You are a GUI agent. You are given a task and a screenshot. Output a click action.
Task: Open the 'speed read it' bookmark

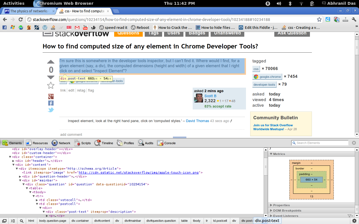point(113,27)
